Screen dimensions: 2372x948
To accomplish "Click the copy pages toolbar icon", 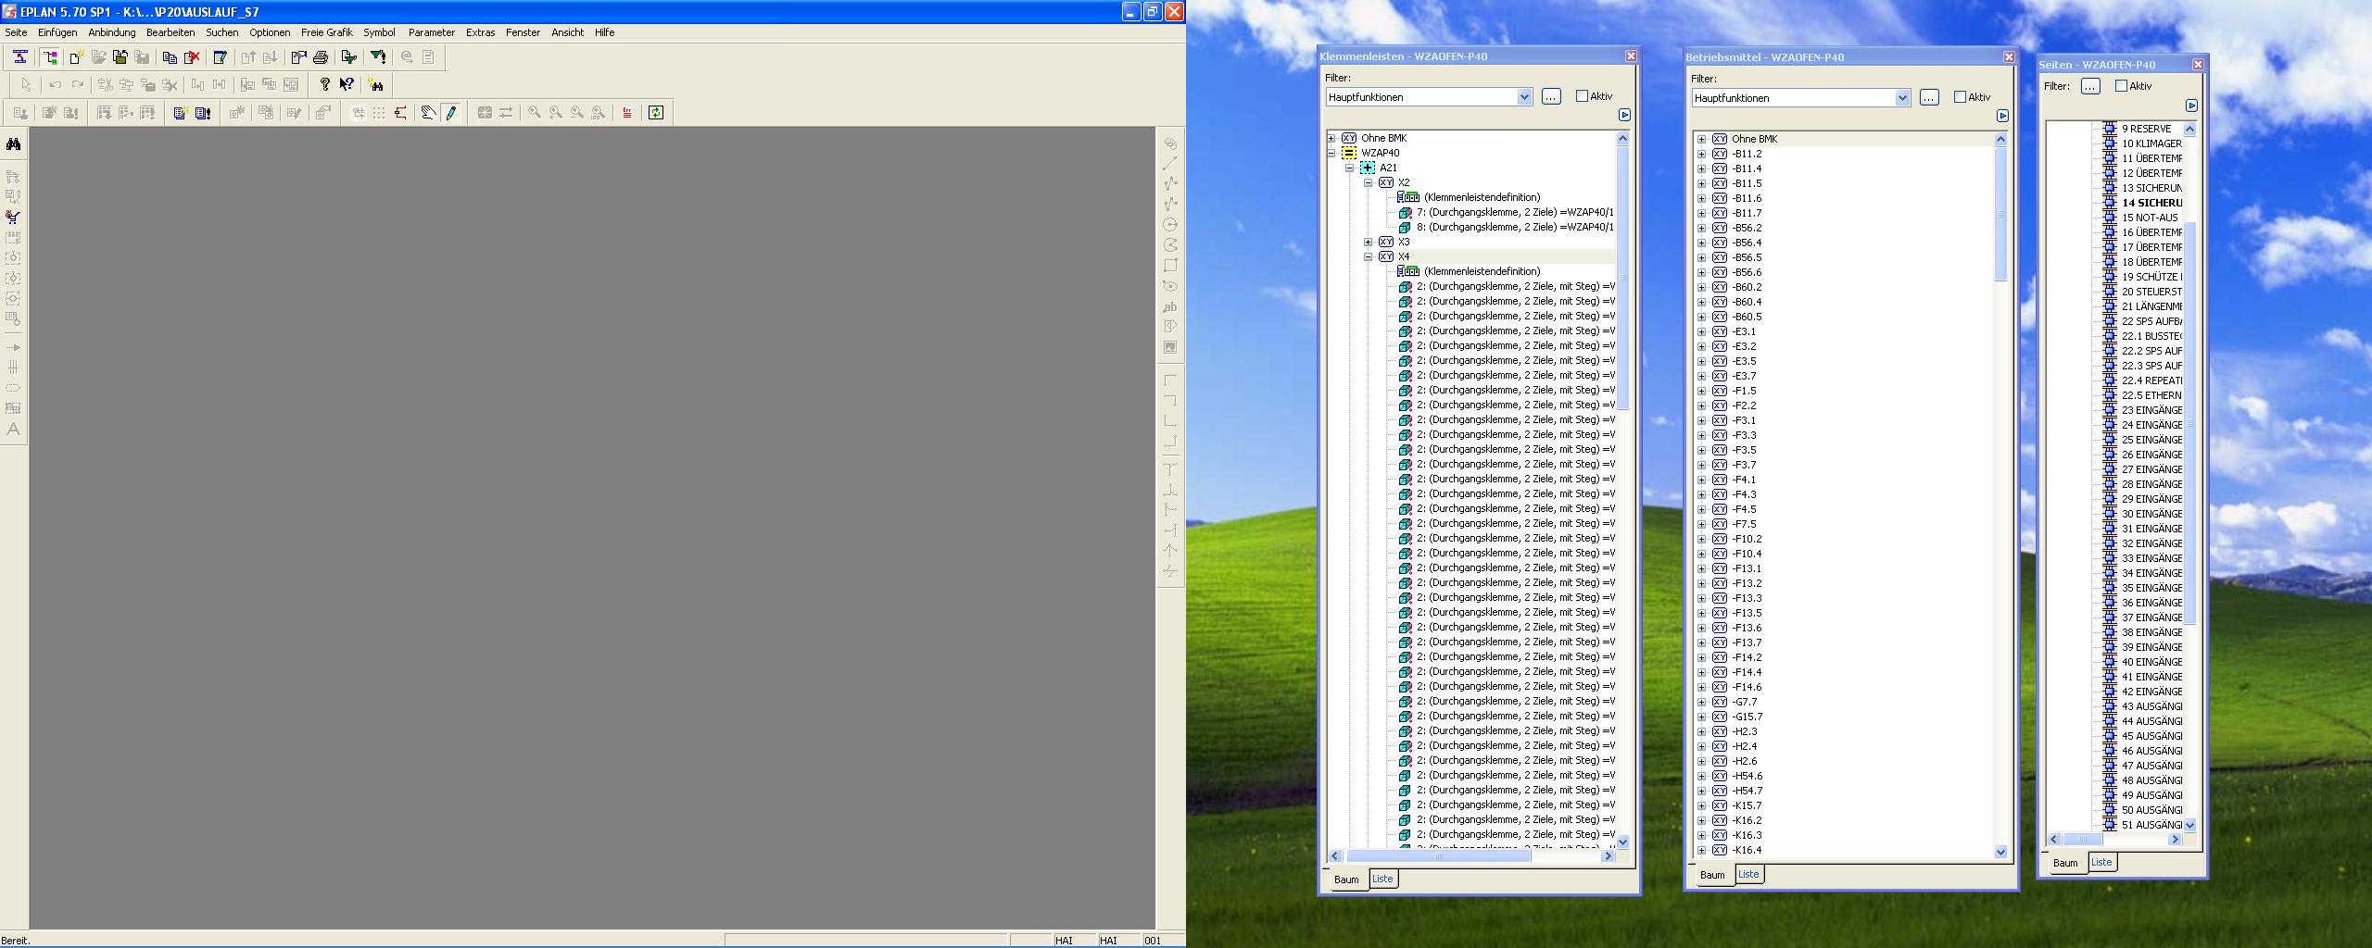I will click(170, 57).
